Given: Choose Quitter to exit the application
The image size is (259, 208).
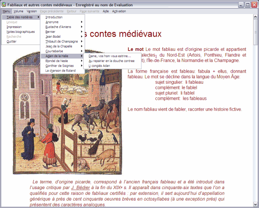Looking at the screenshot, I should coord(21,42).
